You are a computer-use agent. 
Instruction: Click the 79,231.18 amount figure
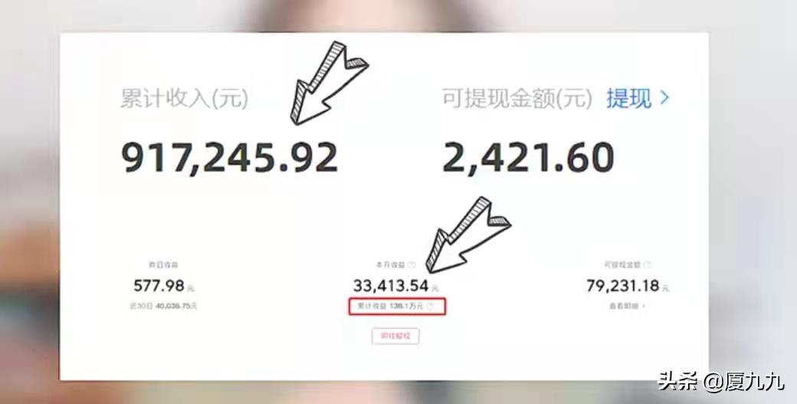[622, 285]
